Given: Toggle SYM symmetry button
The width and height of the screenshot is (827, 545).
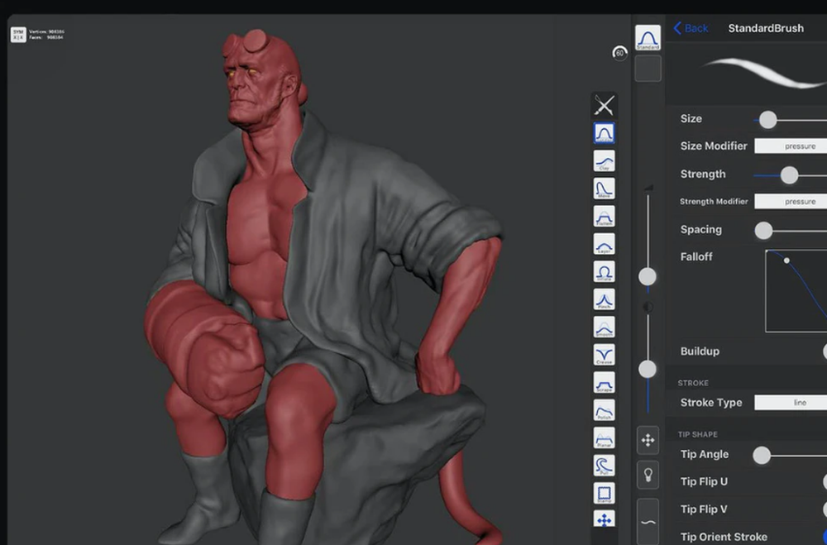Looking at the screenshot, I should point(17,35).
